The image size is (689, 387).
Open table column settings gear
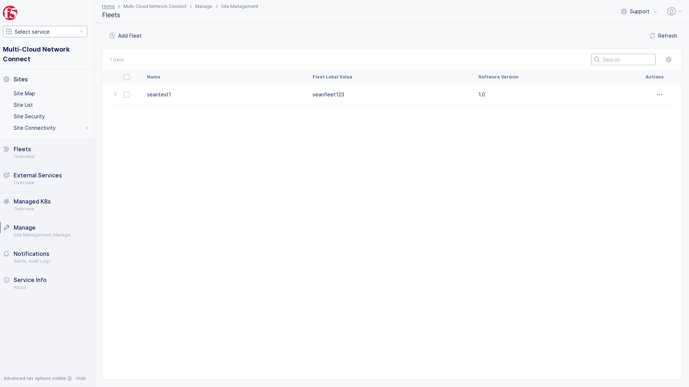[668, 59]
